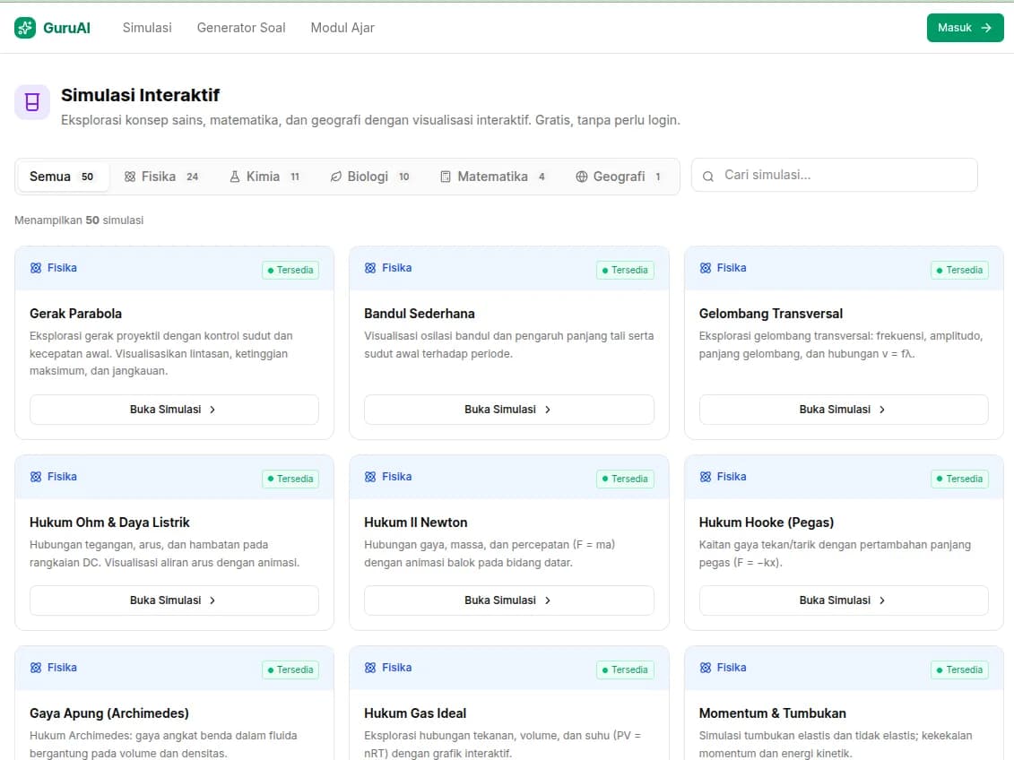This screenshot has height=760, width=1014.
Task: Click the Gerak Parabola card title
Action: [75, 314]
